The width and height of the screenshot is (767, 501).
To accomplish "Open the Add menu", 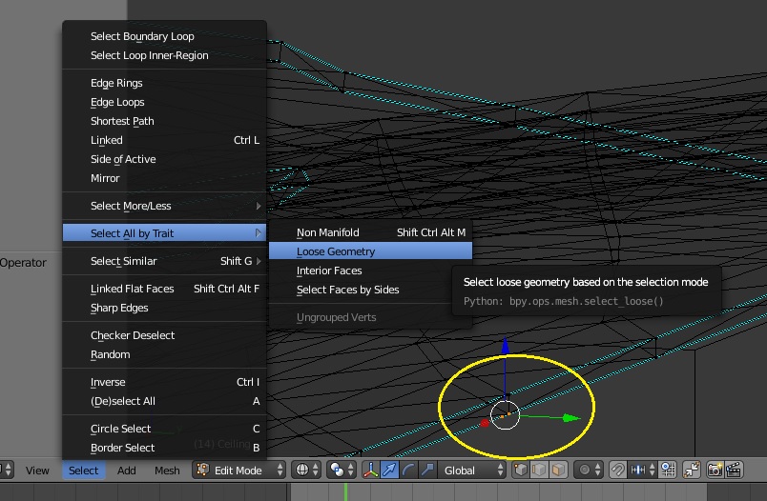I will [126, 471].
